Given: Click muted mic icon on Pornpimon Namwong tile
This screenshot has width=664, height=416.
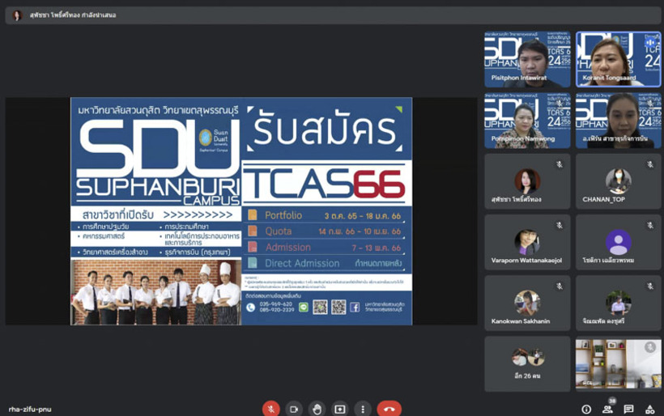Looking at the screenshot, I should 560,104.
